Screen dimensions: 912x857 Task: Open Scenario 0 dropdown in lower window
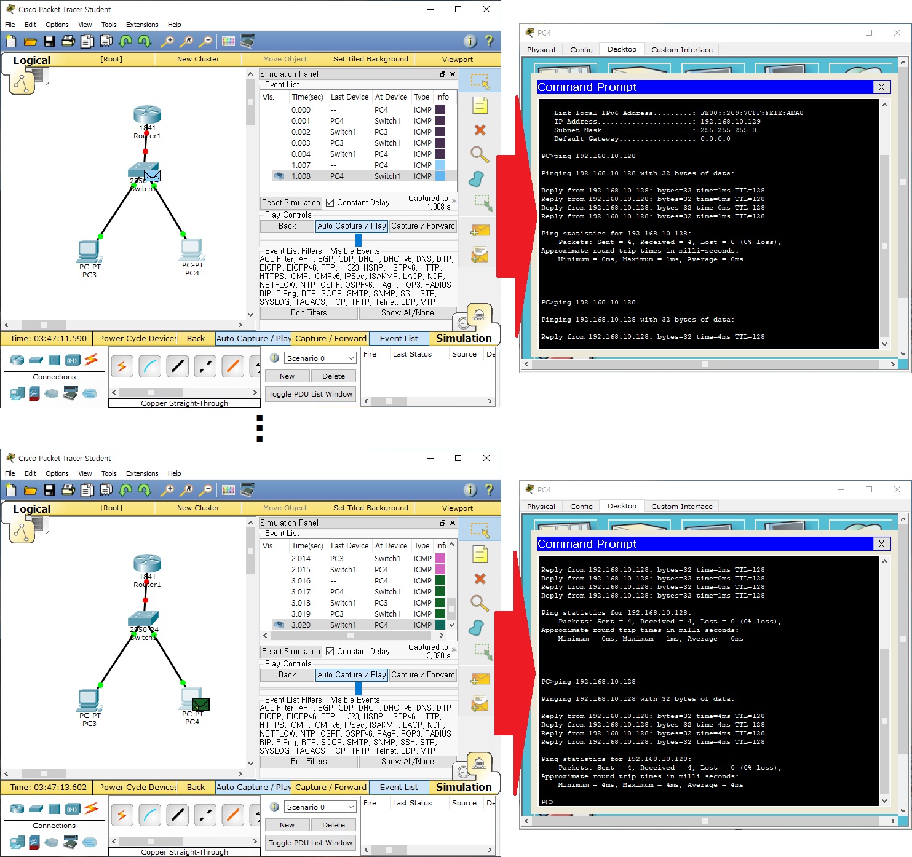[x=320, y=807]
